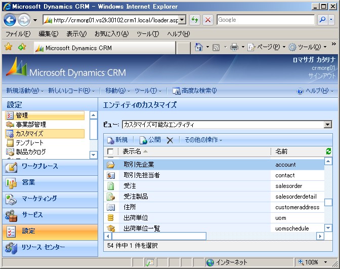Open the お気に入り(A) menu
340x269 pixels.
tap(111, 34)
